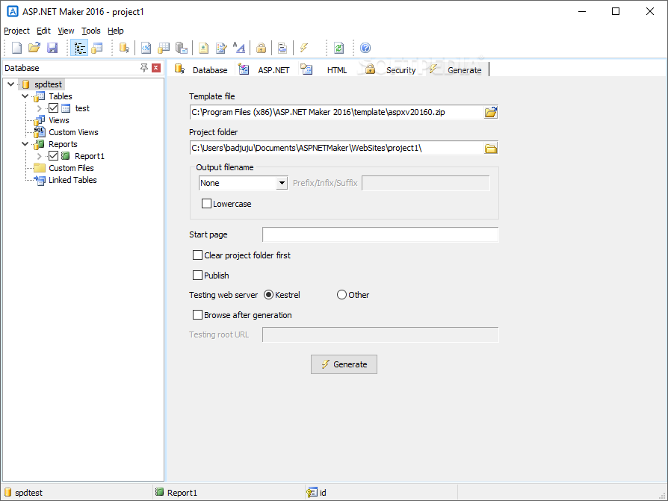Switch to the Security tab

coord(390,69)
